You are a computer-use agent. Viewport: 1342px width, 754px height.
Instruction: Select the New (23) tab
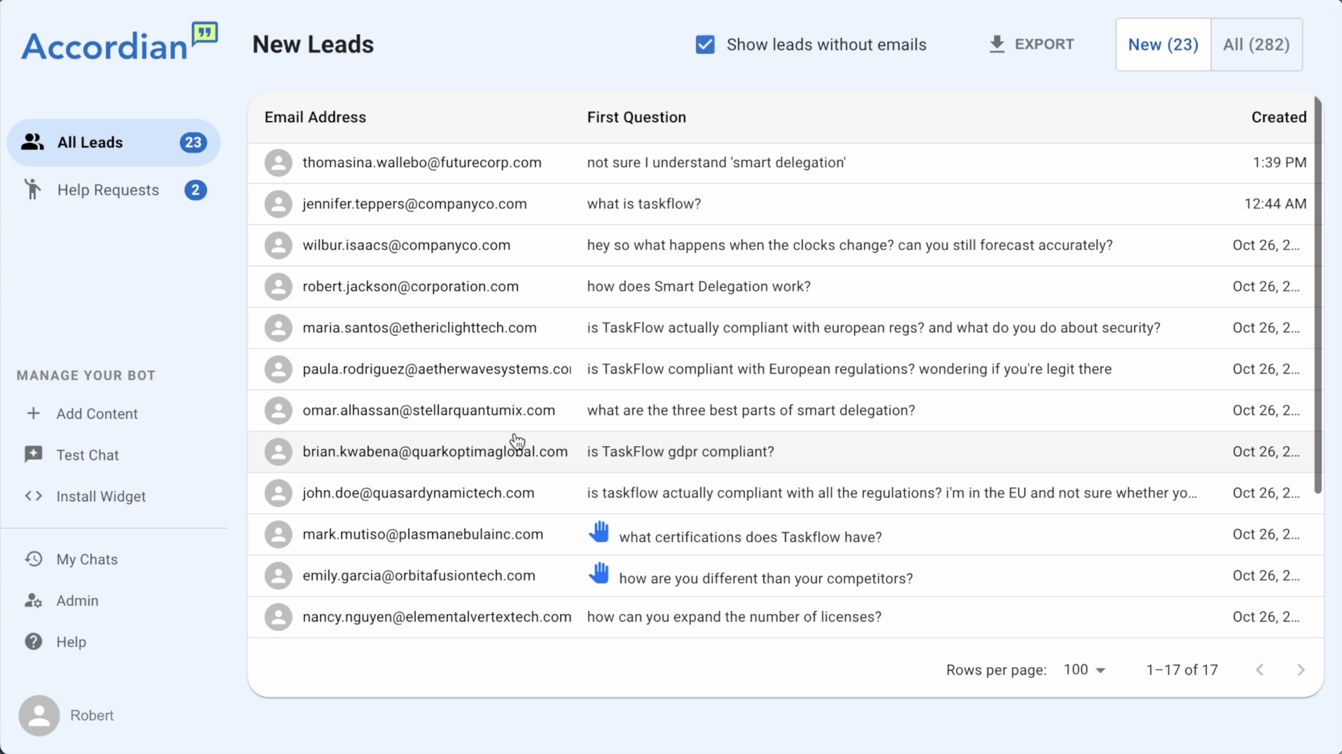click(x=1163, y=45)
